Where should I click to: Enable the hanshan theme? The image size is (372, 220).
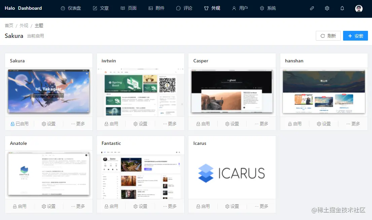(x=295, y=124)
